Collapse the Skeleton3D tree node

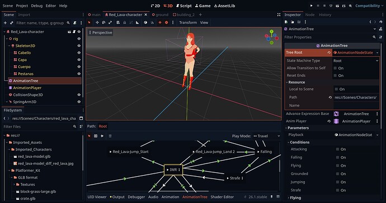tap(10, 46)
